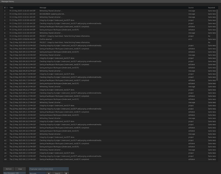The height and width of the screenshot is (174, 221).
Task: Sort by the Repeated column header
Action: pos(212,8)
